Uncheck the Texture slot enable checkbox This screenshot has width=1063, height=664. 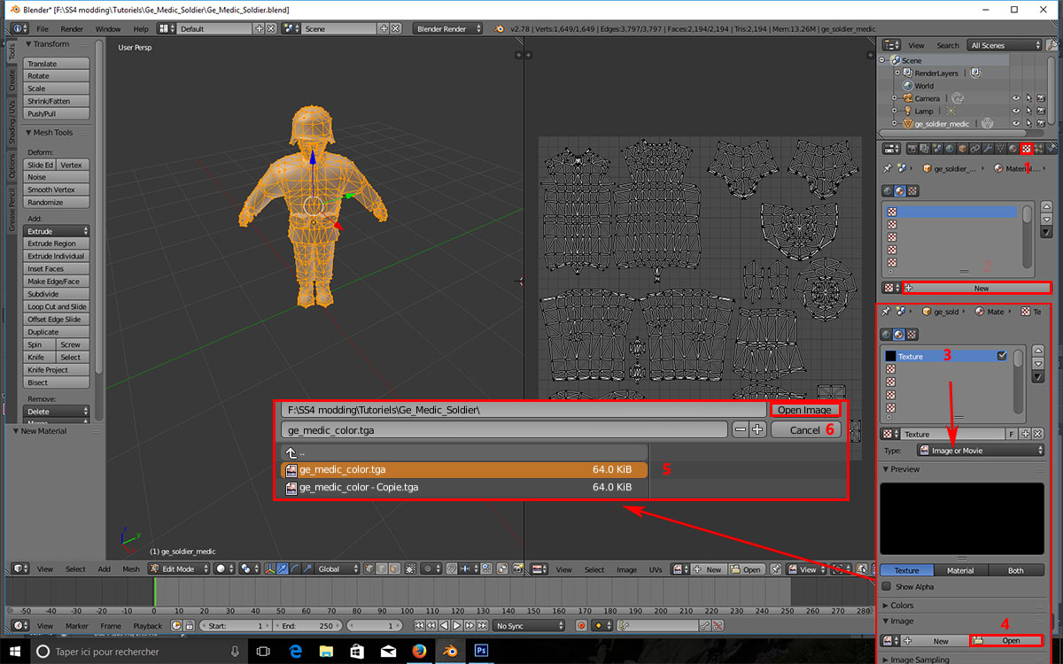tap(1002, 356)
